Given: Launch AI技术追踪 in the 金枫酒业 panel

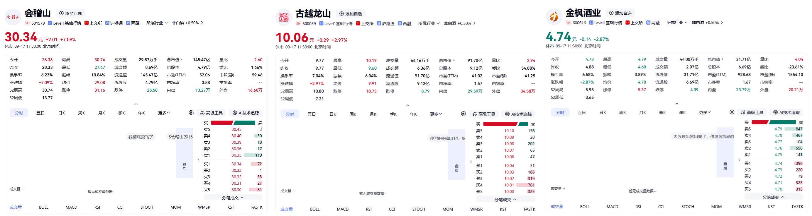Looking at the screenshot, I should click(x=786, y=112).
